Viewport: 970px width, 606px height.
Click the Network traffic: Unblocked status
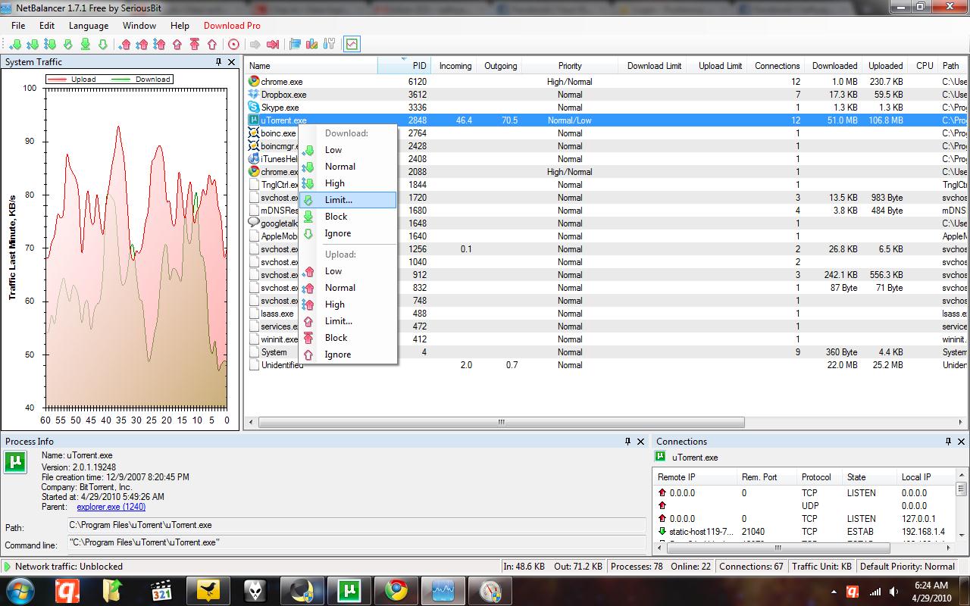[68, 567]
